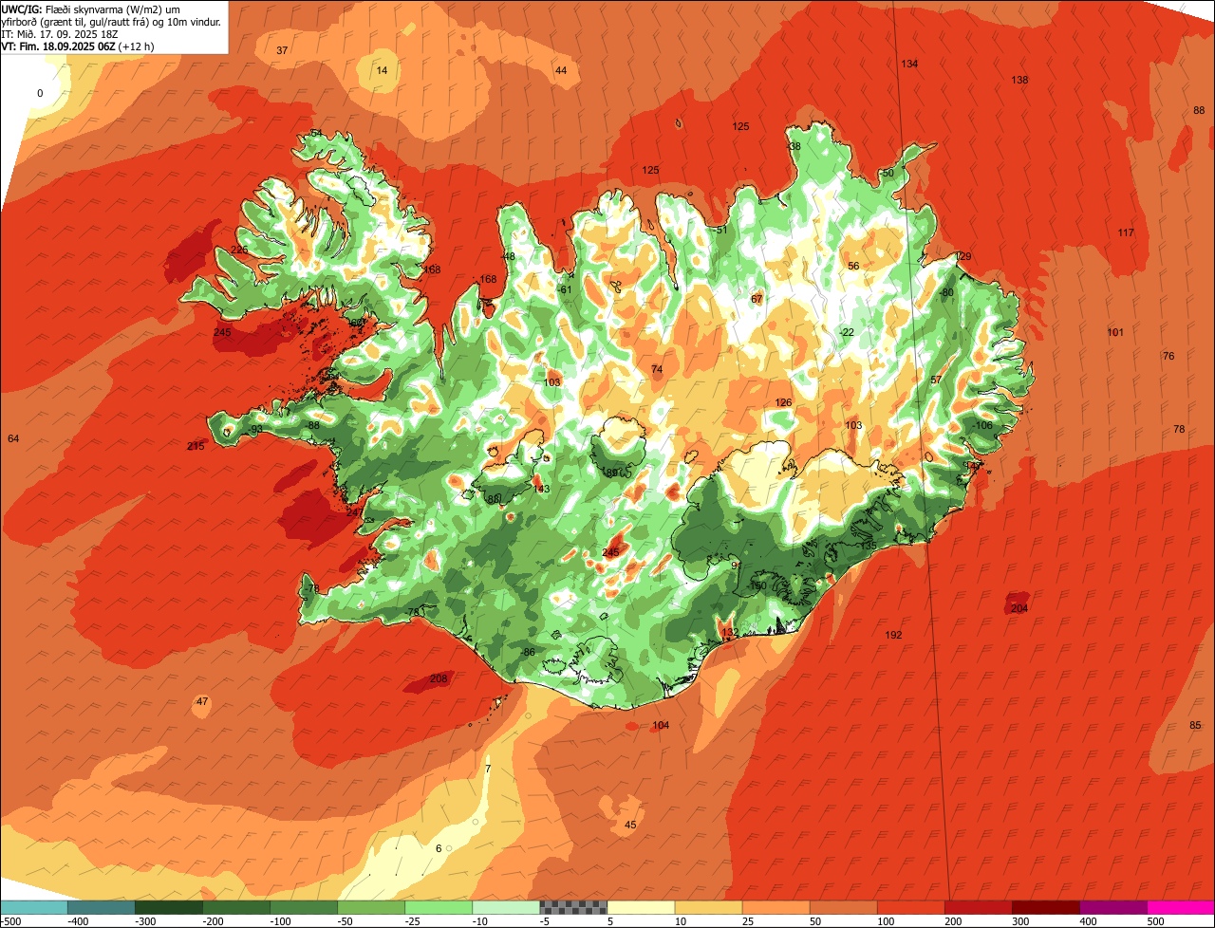Screen dimensions: 1215x928
Task: Select the map value 208 off southwest coast
Action: (x=439, y=679)
